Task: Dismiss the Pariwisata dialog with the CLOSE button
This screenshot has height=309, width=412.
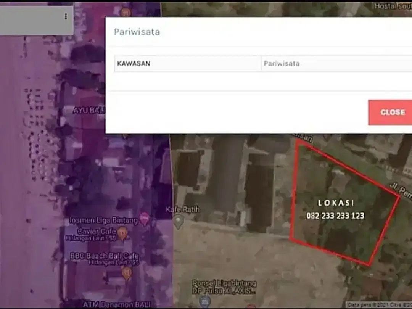Action: pyautogui.click(x=390, y=112)
